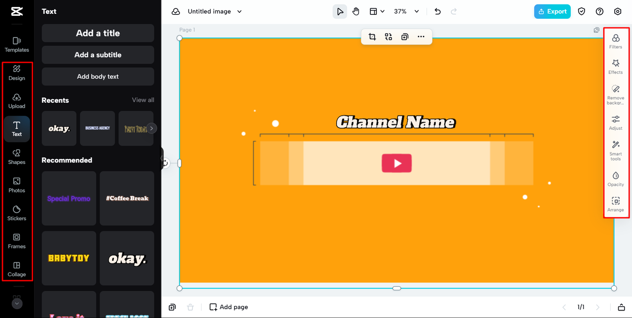Choose the BABYTOY text preset

pos(69,258)
